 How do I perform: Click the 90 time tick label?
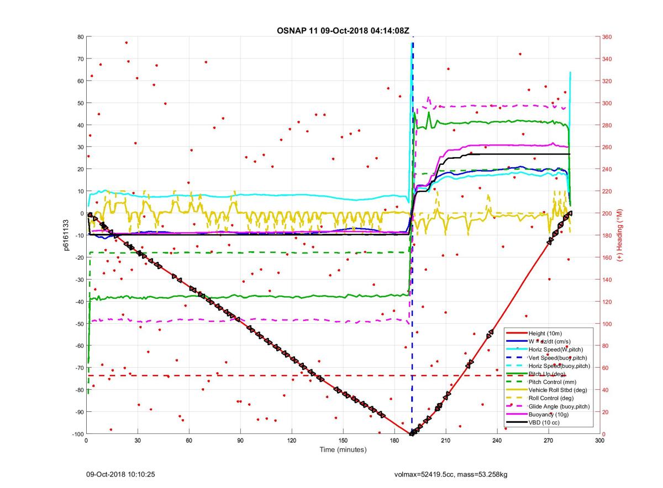(240, 441)
